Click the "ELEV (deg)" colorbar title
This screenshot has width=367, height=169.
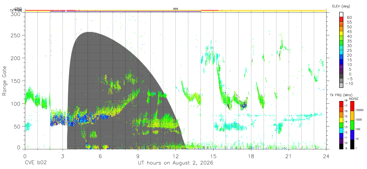341,6
